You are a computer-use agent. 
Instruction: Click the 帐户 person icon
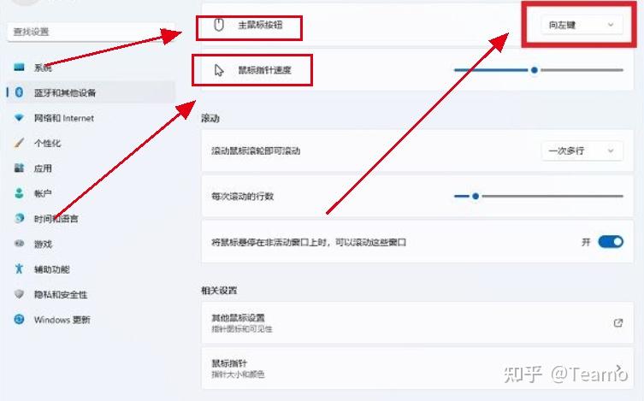[19, 193]
